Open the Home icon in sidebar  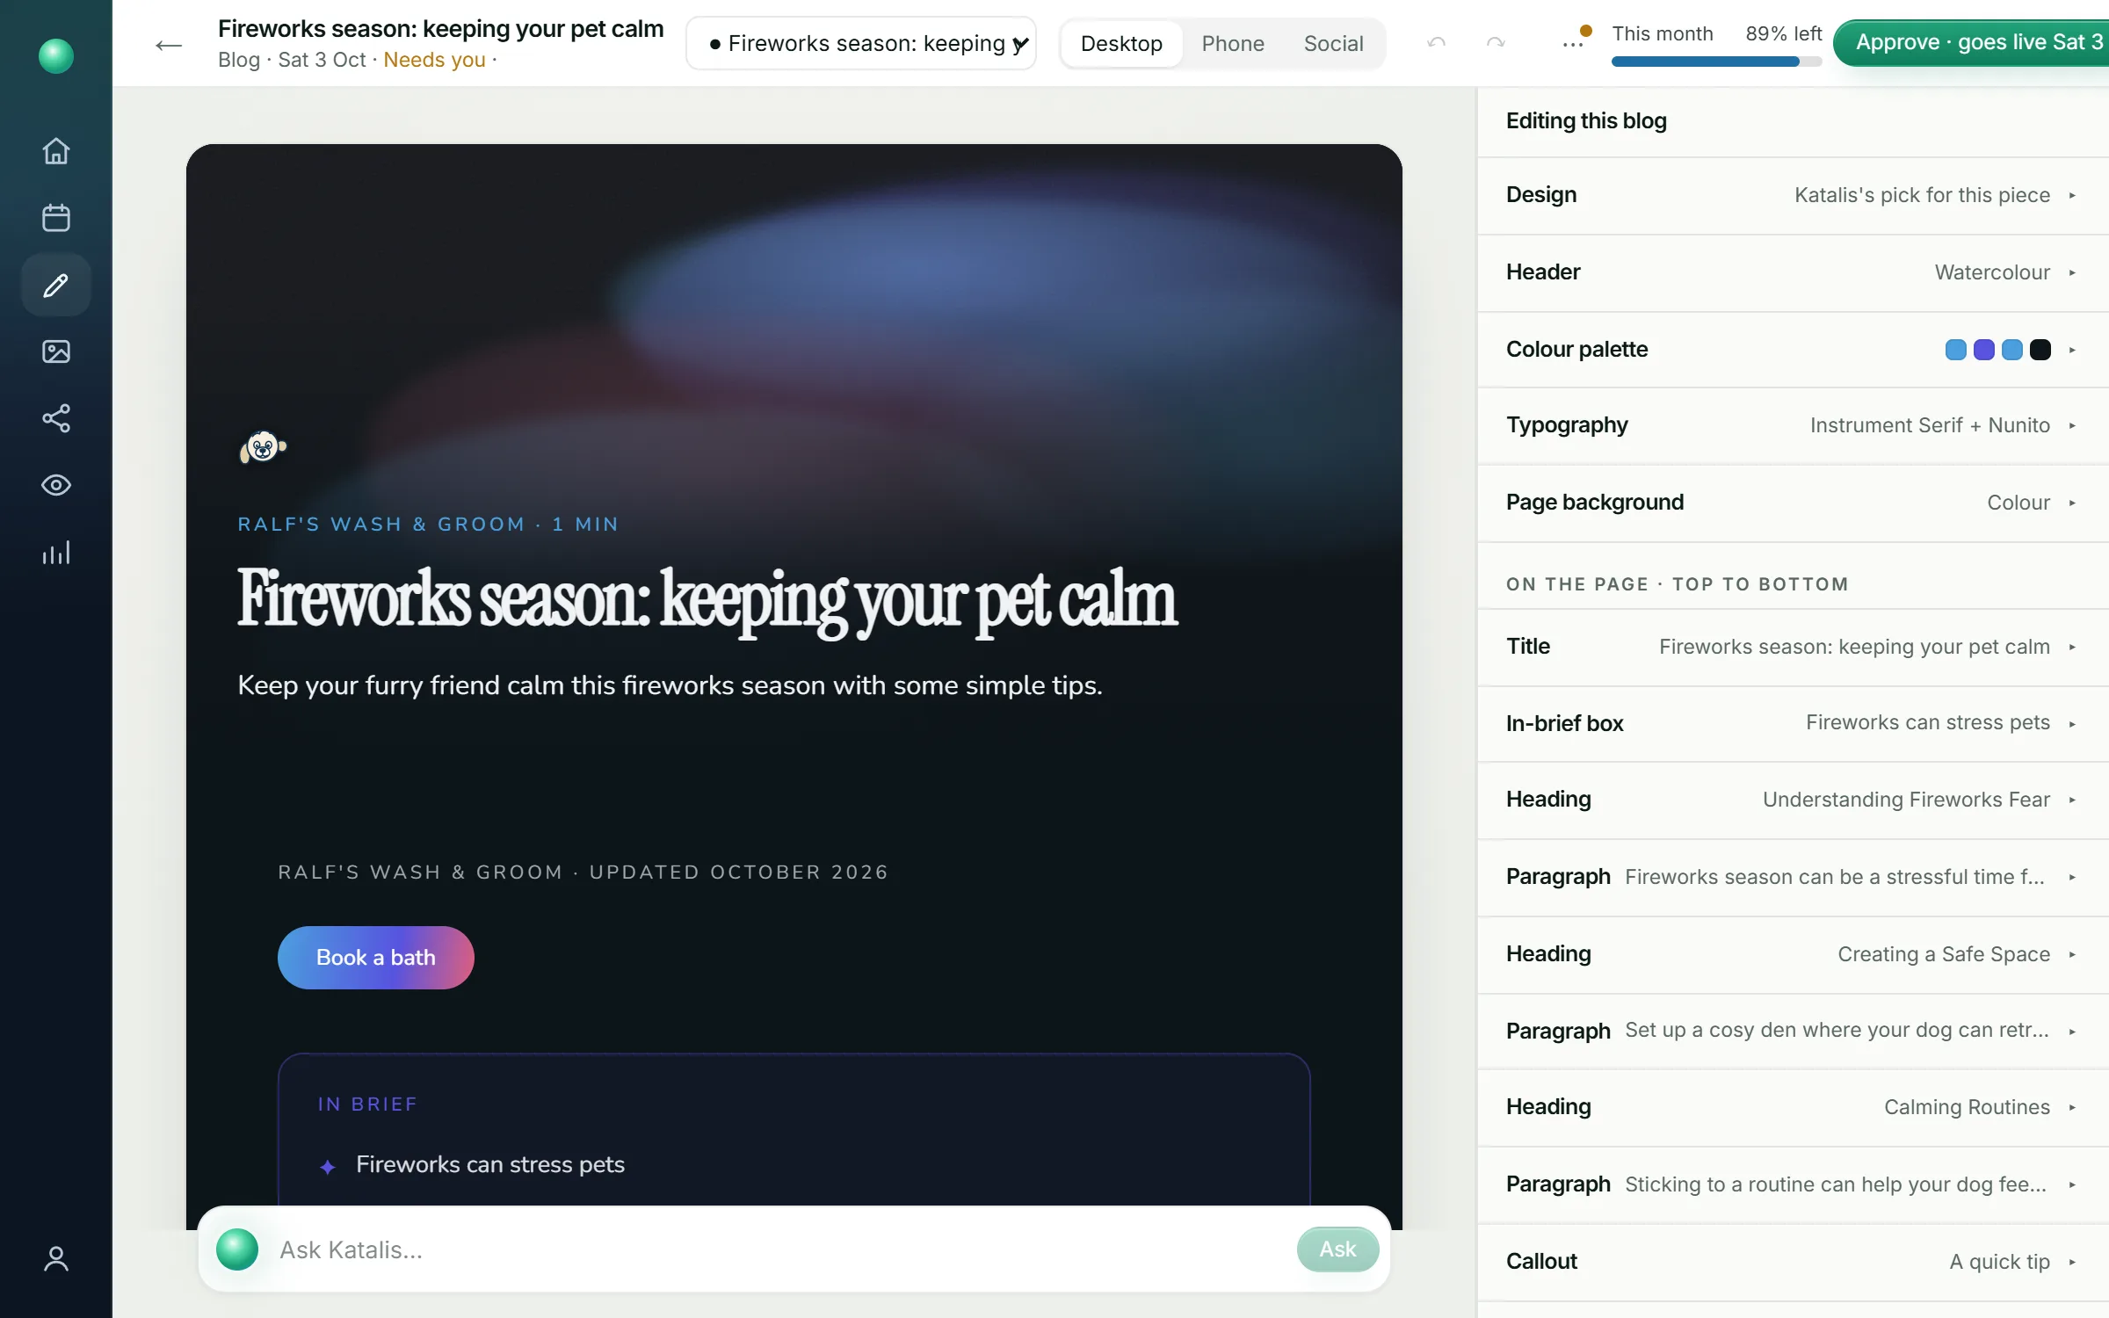point(56,151)
